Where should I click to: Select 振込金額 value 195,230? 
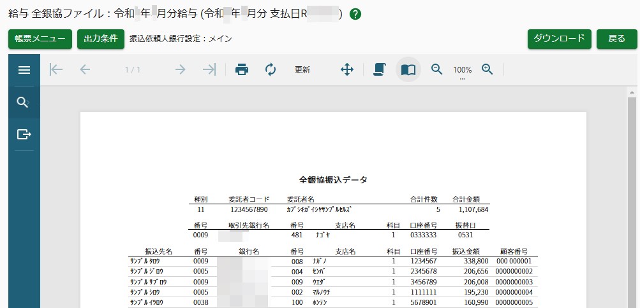tap(475, 292)
